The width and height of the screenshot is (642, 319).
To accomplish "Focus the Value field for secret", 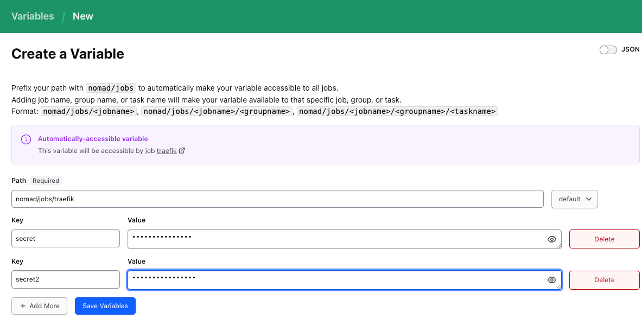I will tap(336, 239).
